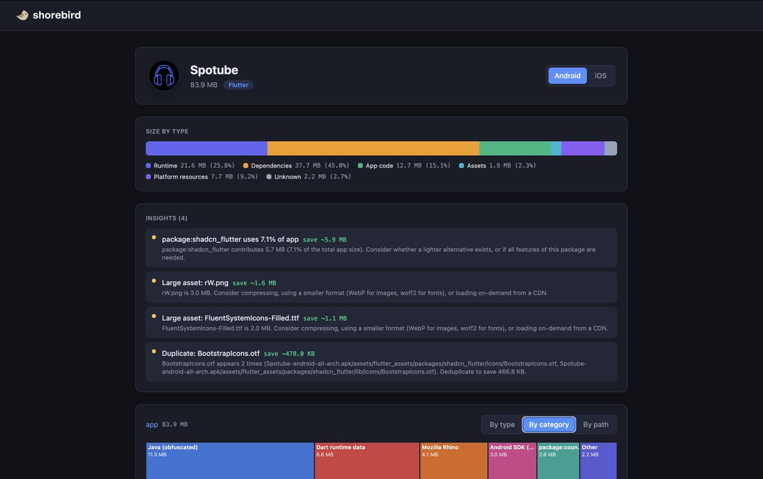Click the Dependencies legend dot
The height and width of the screenshot is (479, 763).
point(246,165)
